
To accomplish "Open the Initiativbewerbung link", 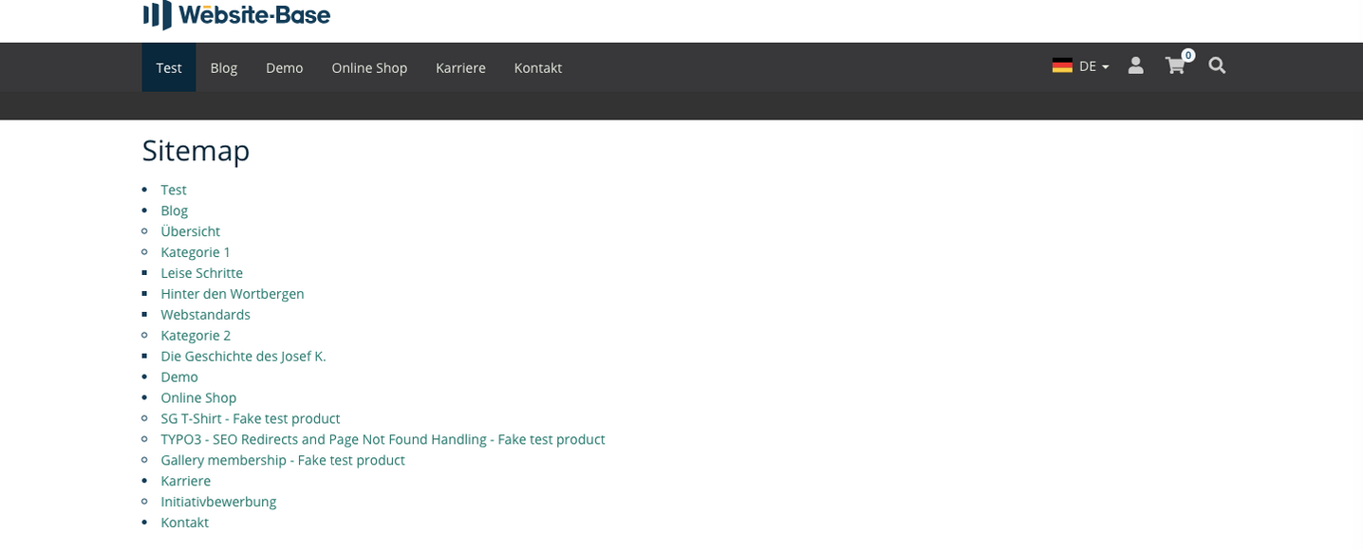I will [x=218, y=501].
